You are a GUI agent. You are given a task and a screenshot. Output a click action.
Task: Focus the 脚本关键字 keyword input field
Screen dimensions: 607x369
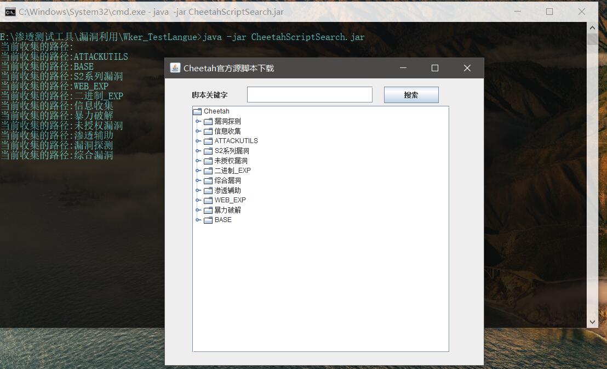pyautogui.click(x=310, y=95)
